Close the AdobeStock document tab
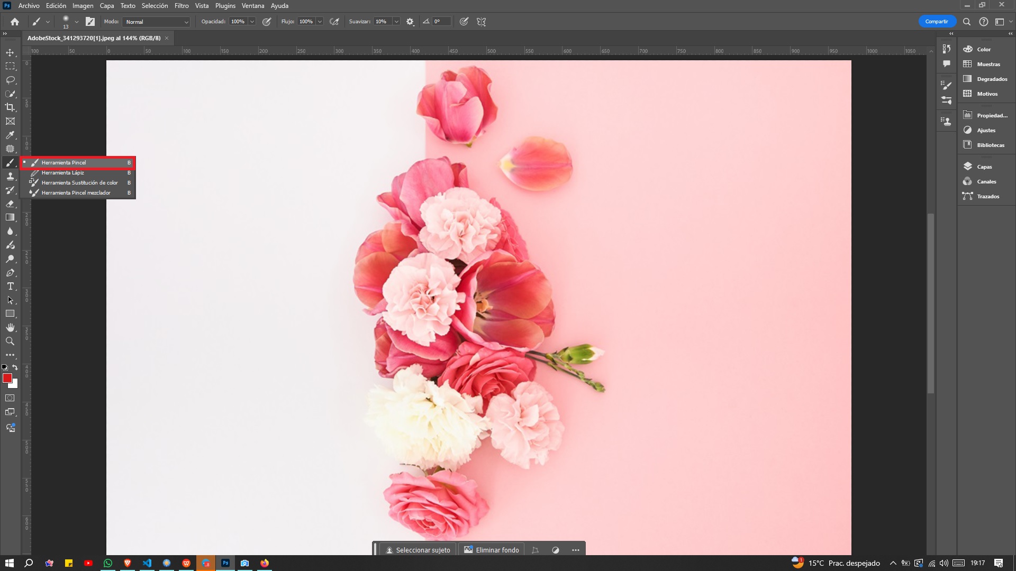The height and width of the screenshot is (571, 1016). 167,38
